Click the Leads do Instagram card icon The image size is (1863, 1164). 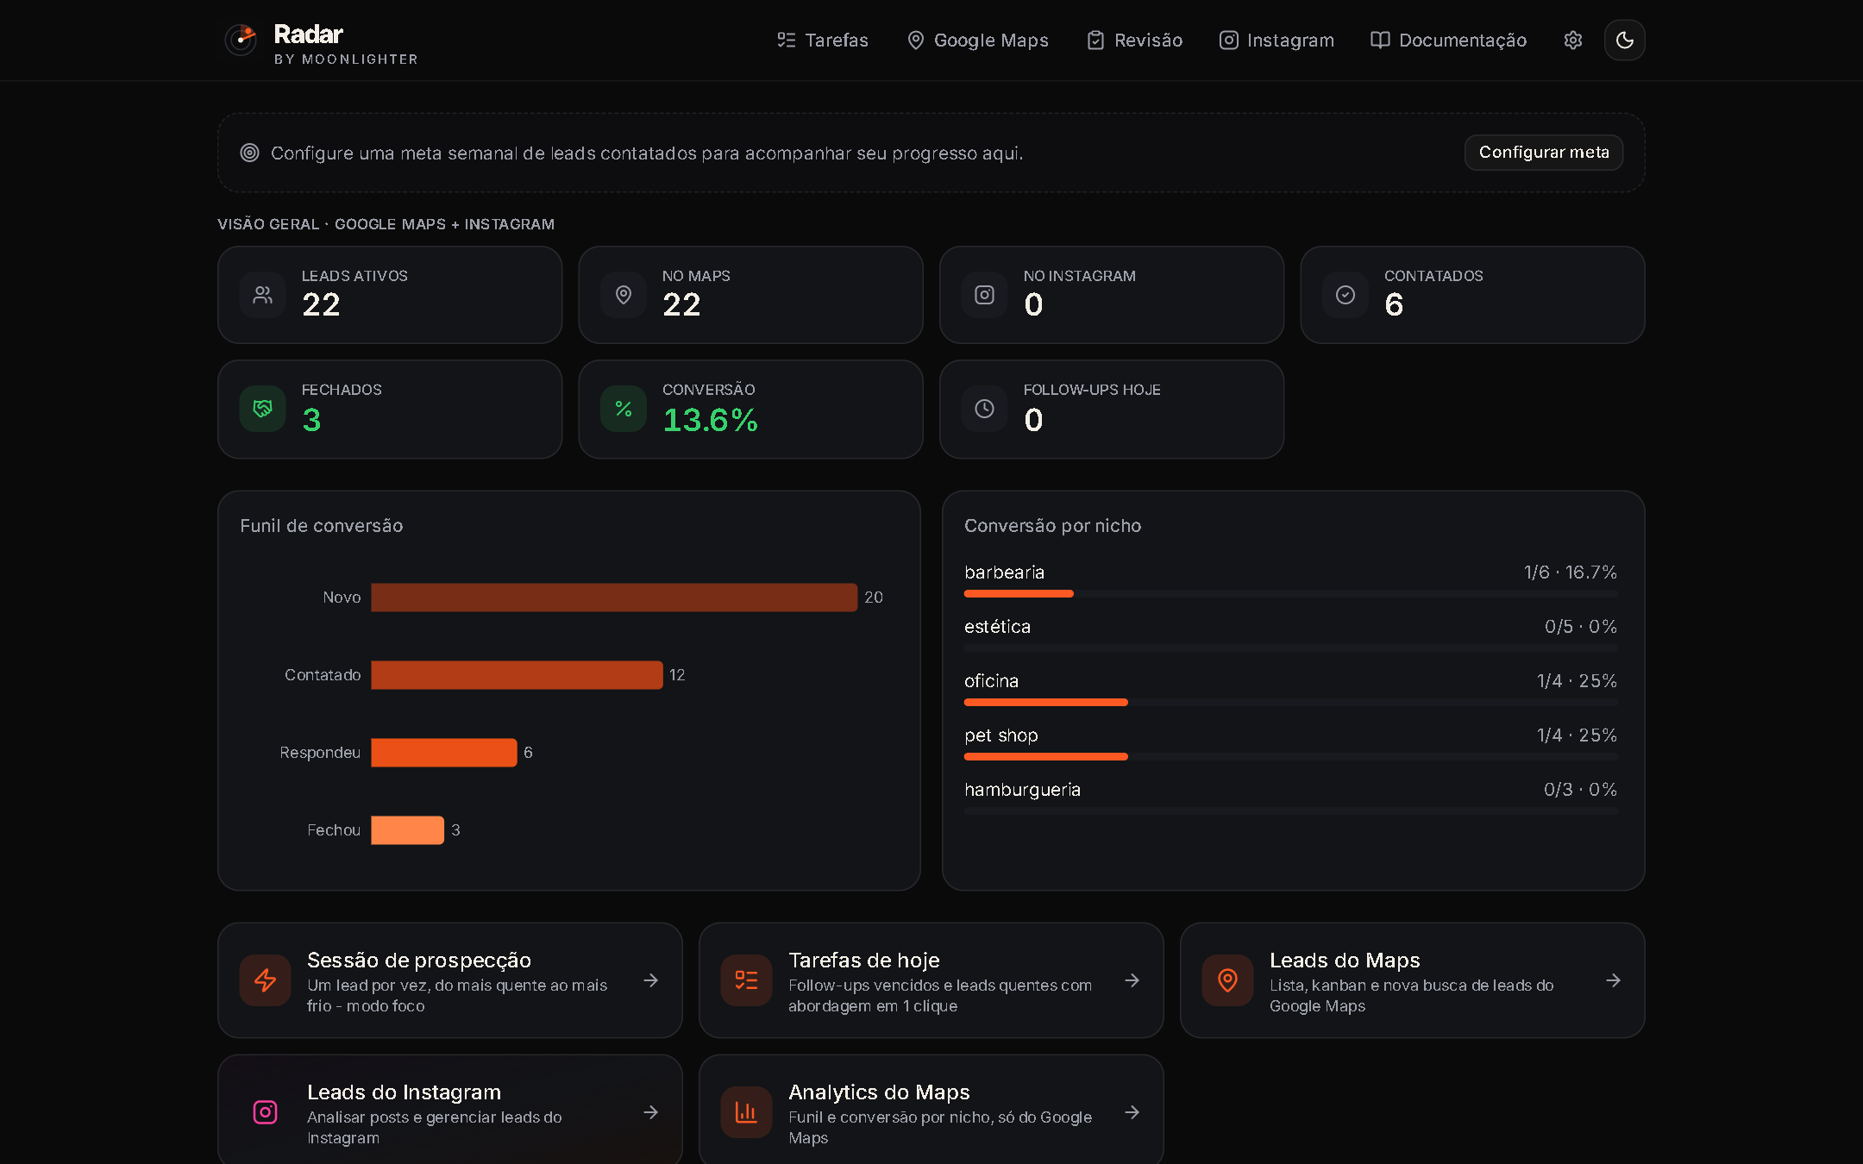tap(266, 1112)
